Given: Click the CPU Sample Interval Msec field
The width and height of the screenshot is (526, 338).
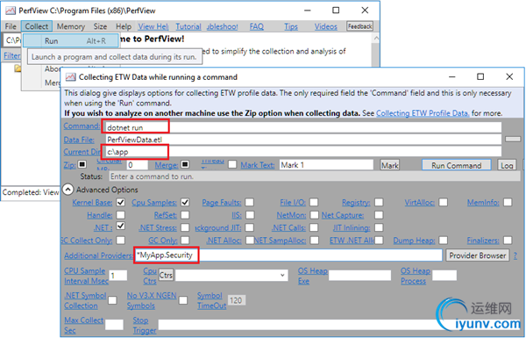Looking at the screenshot, I should pyautogui.click(x=118, y=275).
